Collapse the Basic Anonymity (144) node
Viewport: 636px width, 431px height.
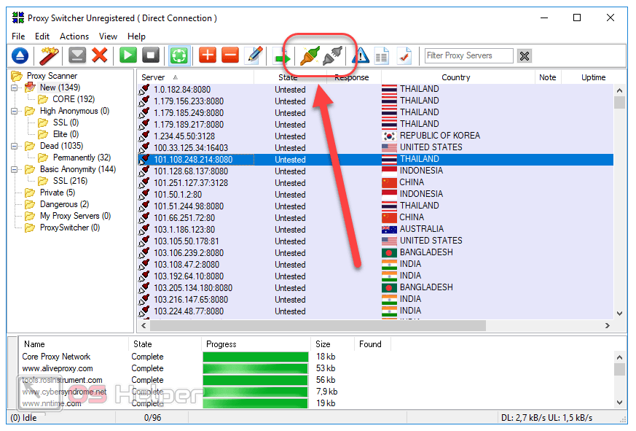click(x=15, y=169)
